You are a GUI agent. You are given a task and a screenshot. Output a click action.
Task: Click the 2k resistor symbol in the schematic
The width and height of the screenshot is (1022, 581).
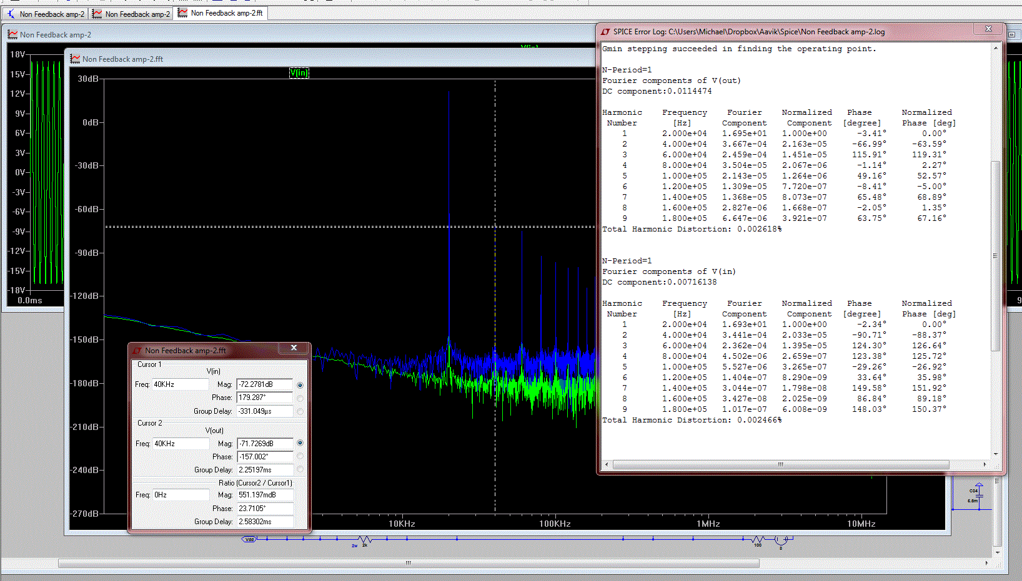[364, 539]
